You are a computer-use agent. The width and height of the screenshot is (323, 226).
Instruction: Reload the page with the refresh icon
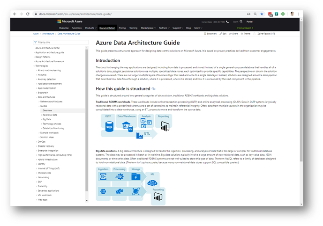28,14
